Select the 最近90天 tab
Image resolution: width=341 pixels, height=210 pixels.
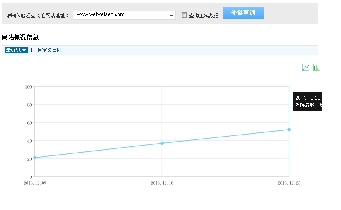16,50
